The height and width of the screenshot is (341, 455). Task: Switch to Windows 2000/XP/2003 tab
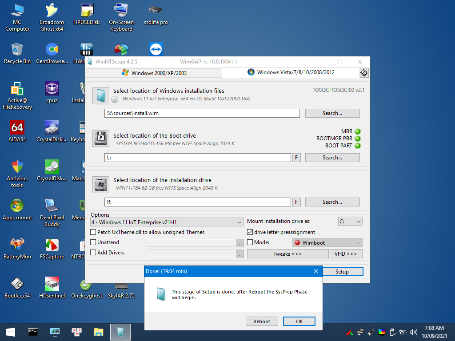point(154,73)
